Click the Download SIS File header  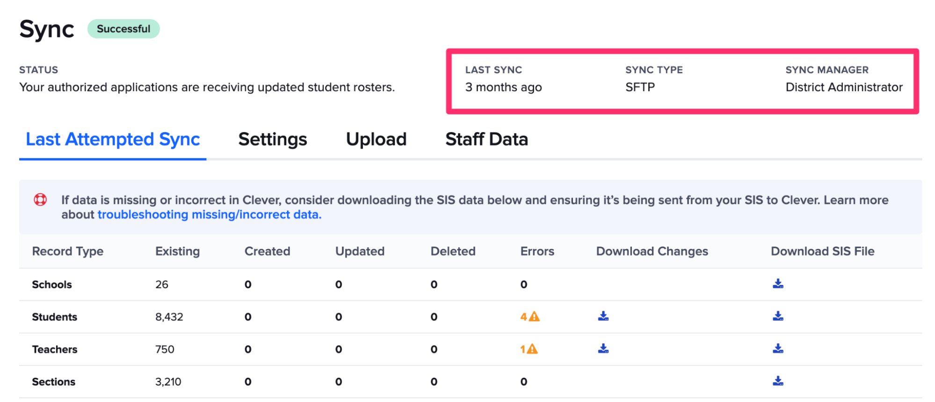click(x=823, y=251)
